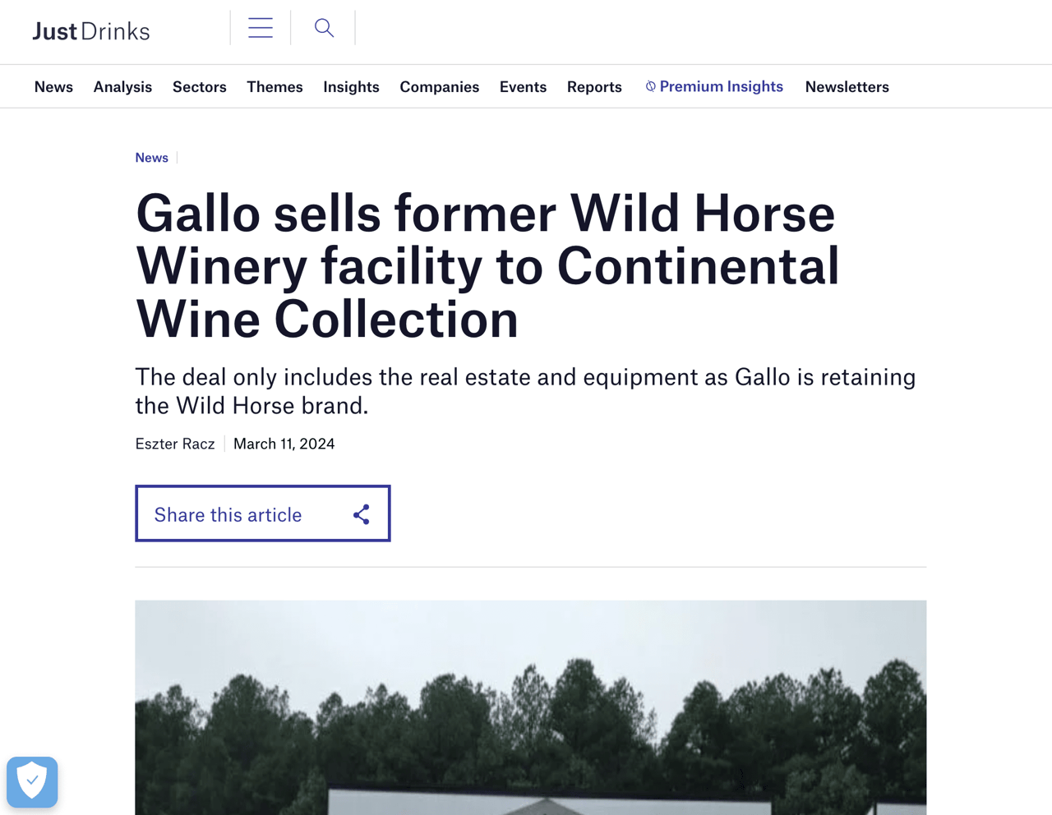Open the Sectors section

coord(199,86)
